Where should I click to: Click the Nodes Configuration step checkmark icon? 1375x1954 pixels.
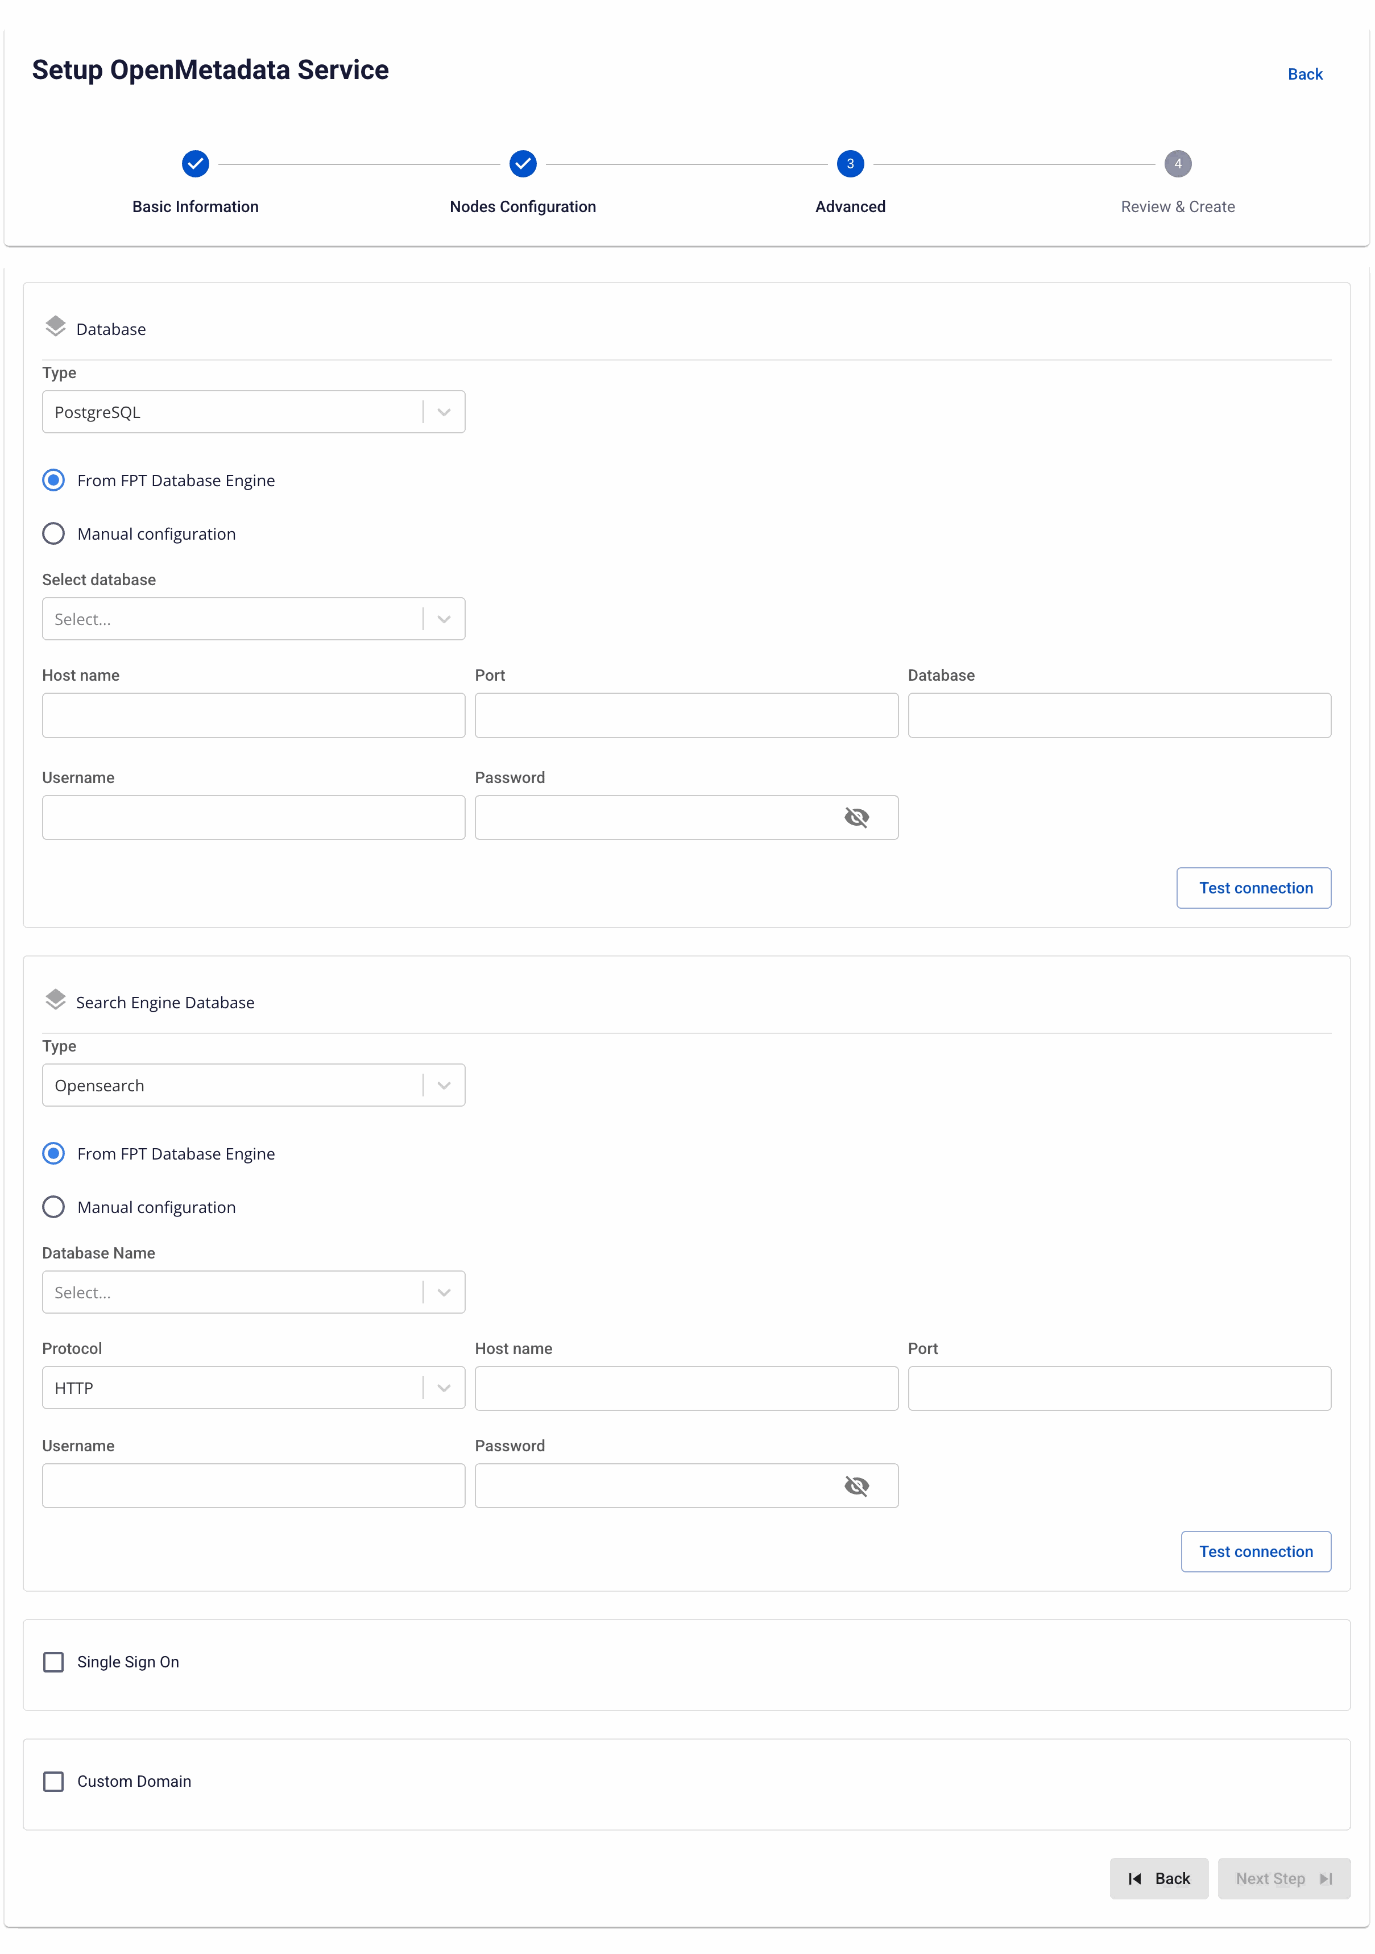coord(523,163)
